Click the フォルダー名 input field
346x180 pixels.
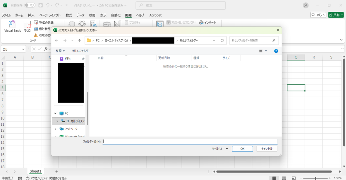190,142
